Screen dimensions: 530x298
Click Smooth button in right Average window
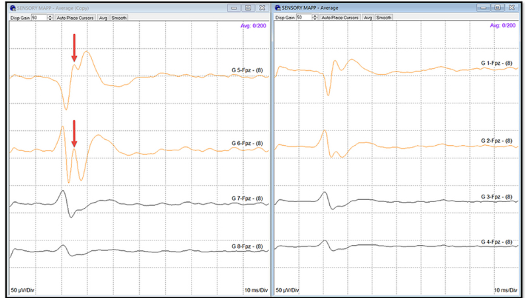click(384, 18)
